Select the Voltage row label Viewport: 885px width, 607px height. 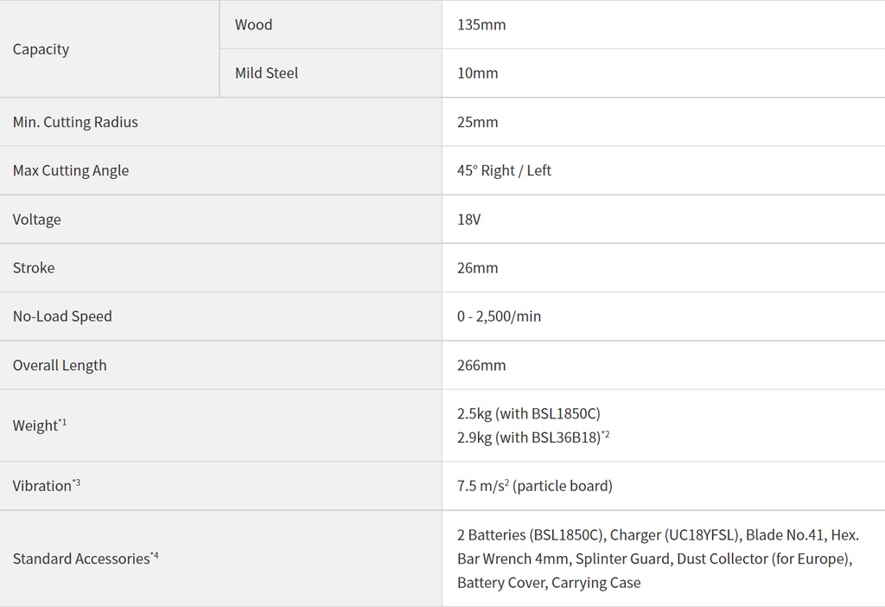click(x=36, y=220)
